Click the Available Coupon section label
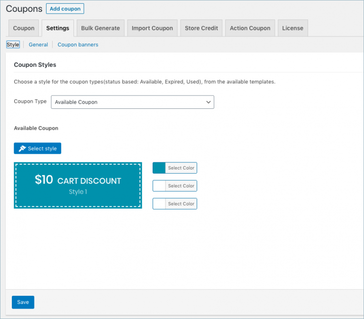Screen dimensions: 364x319 [x=36, y=128]
